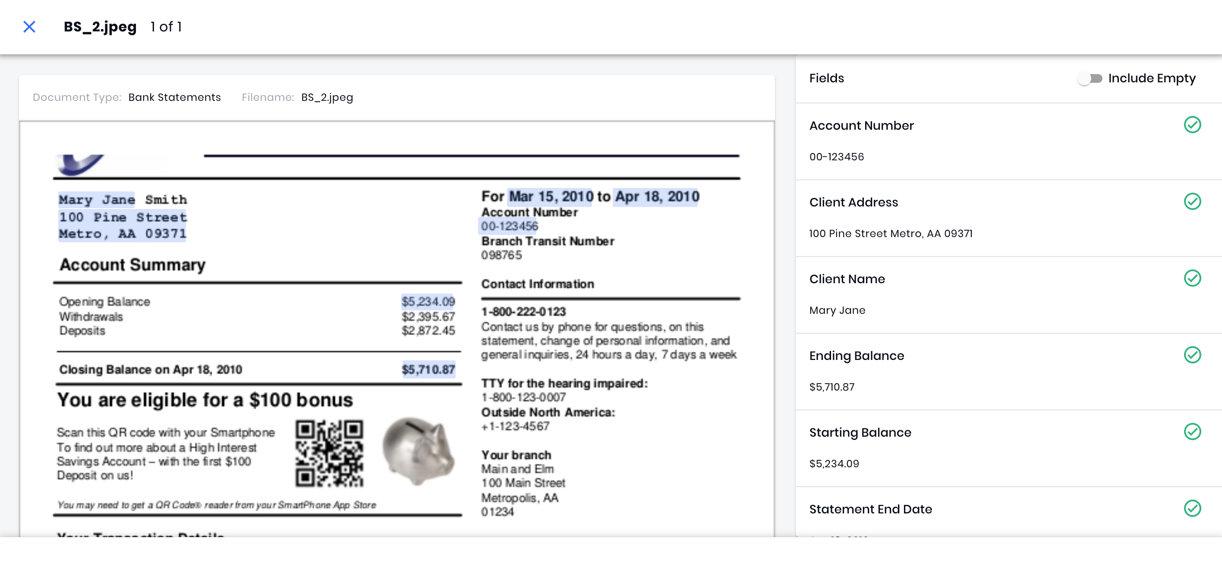
Task: Click the highlighted opening balance $5,234.09
Action: [x=428, y=301]
